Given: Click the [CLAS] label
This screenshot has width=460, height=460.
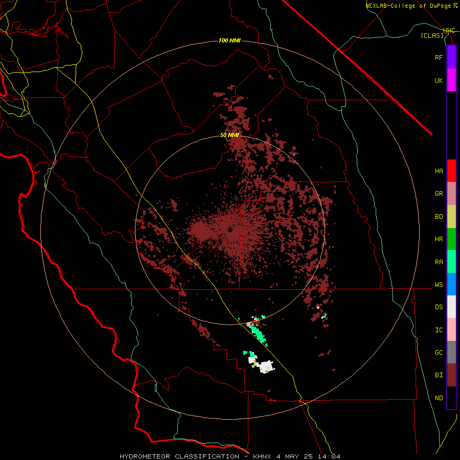Looking at the screenshot, I should click(432, 35).
